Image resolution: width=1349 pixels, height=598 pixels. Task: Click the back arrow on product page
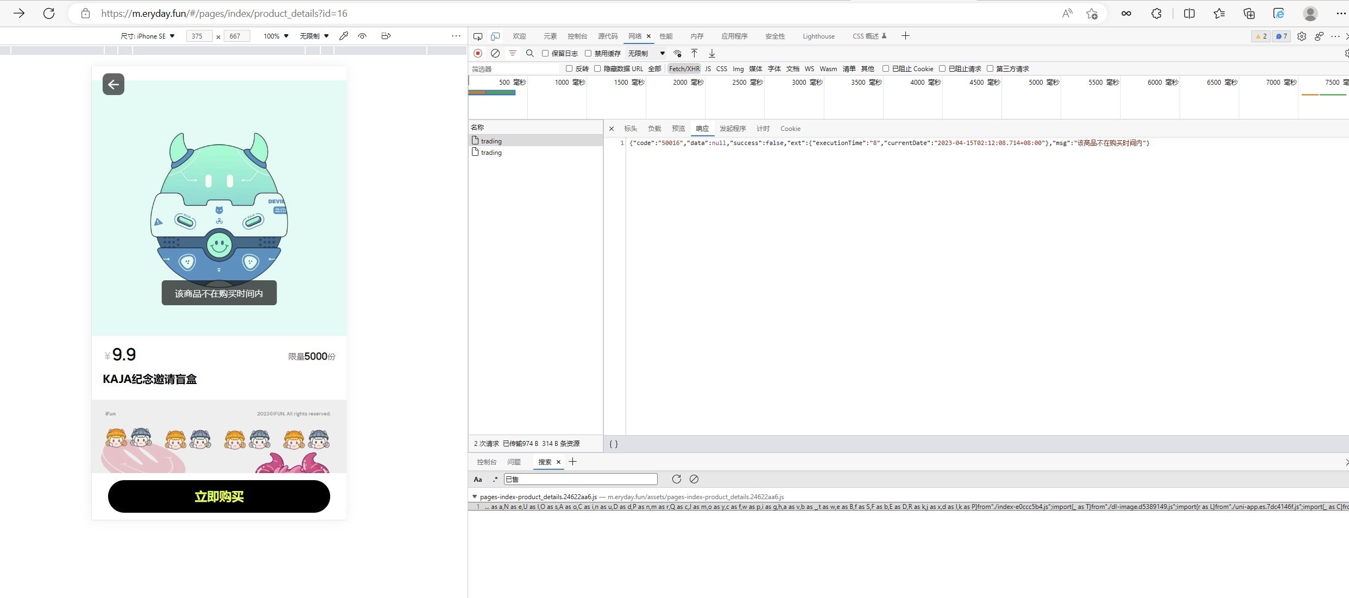(114, 84)
